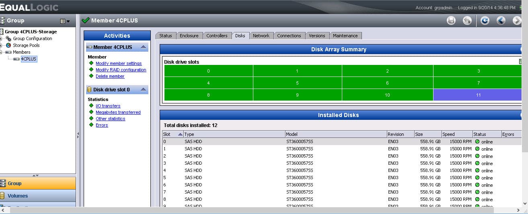This screenshot has width=528, height=214.
Task: Click the 4CPLUS member icon in tree
Action: 16,59
